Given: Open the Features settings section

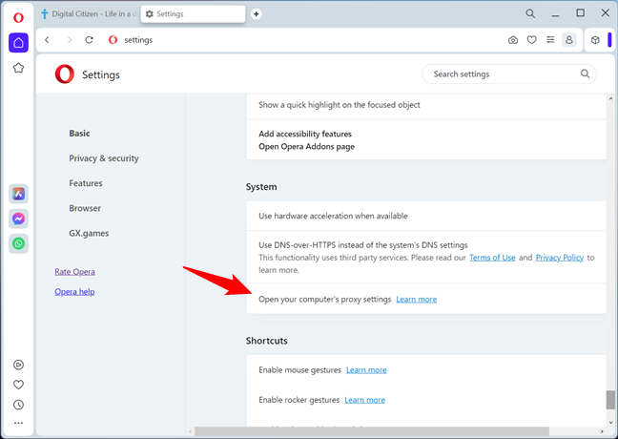Looking at the screenshot, I should tap(86, 183).
